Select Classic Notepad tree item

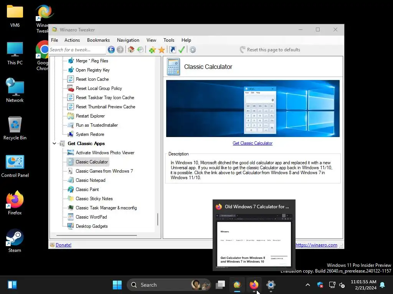(91, 180)
